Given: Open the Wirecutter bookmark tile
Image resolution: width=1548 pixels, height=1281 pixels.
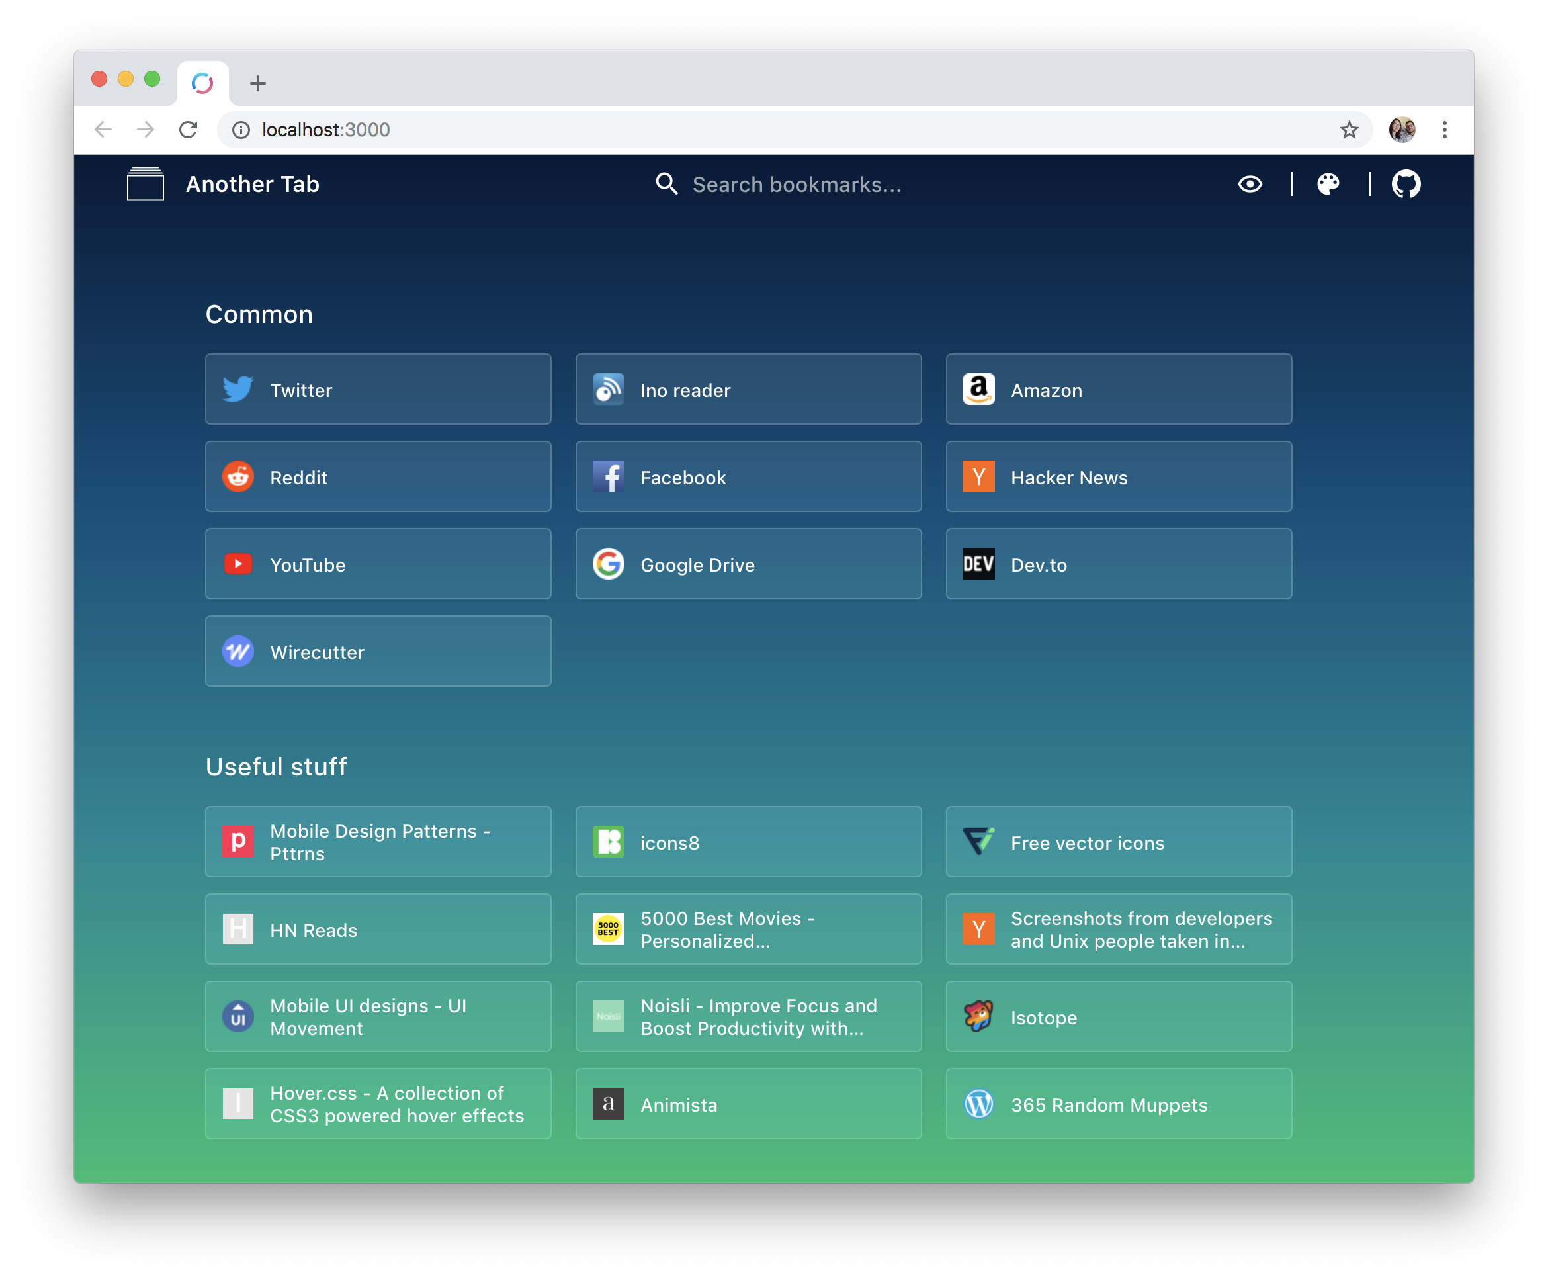Looking at the screenshot, I should click(378, 652).
